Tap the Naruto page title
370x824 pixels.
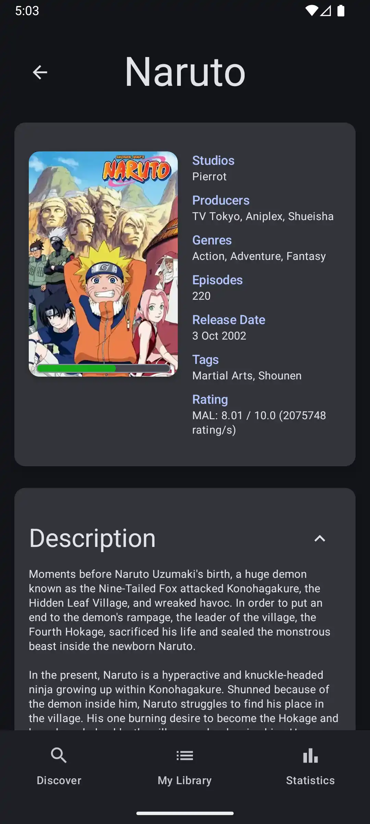[x=185, y=71]
